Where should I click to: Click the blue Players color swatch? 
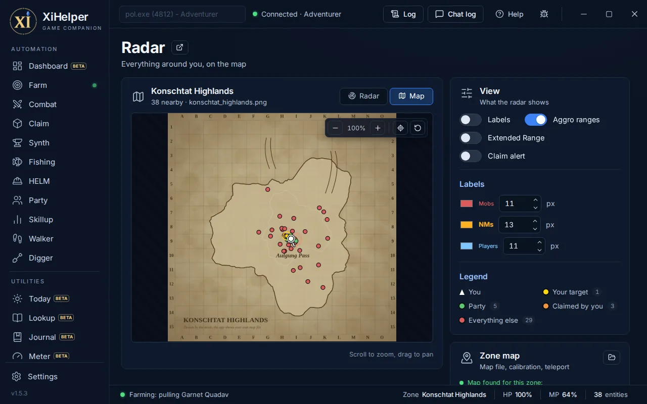pyautogui.click(x=467, y=246)
